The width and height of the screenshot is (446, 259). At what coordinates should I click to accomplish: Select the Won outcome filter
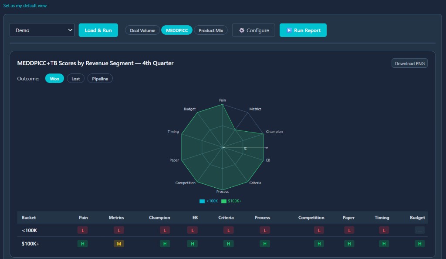pyautogui.click(x=54, y=79)
